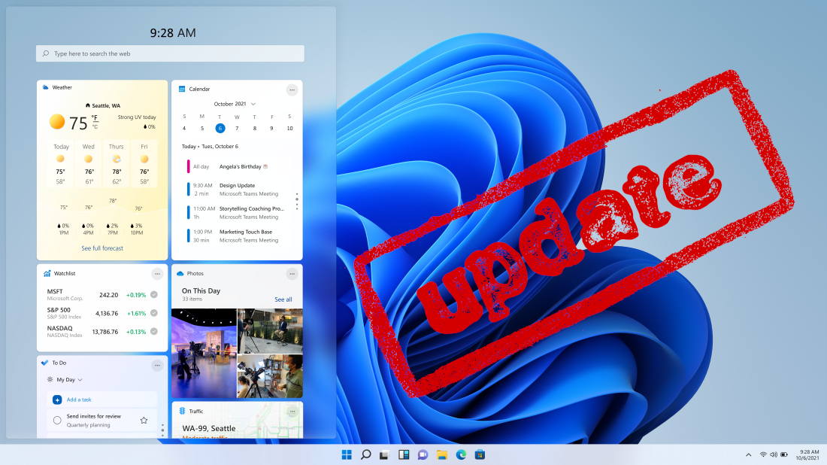Open the See full forecast link

(x=102, y=248)
